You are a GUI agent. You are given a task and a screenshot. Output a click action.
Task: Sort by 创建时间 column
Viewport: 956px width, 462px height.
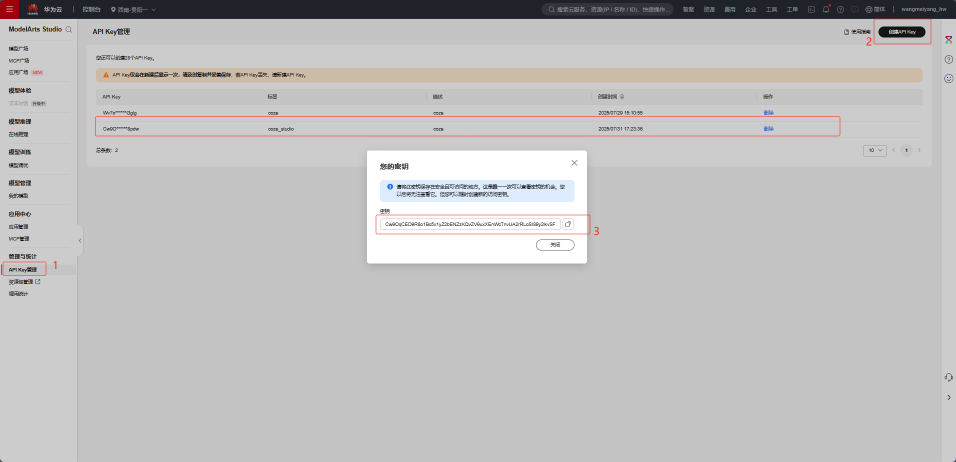tap(622, 97)
